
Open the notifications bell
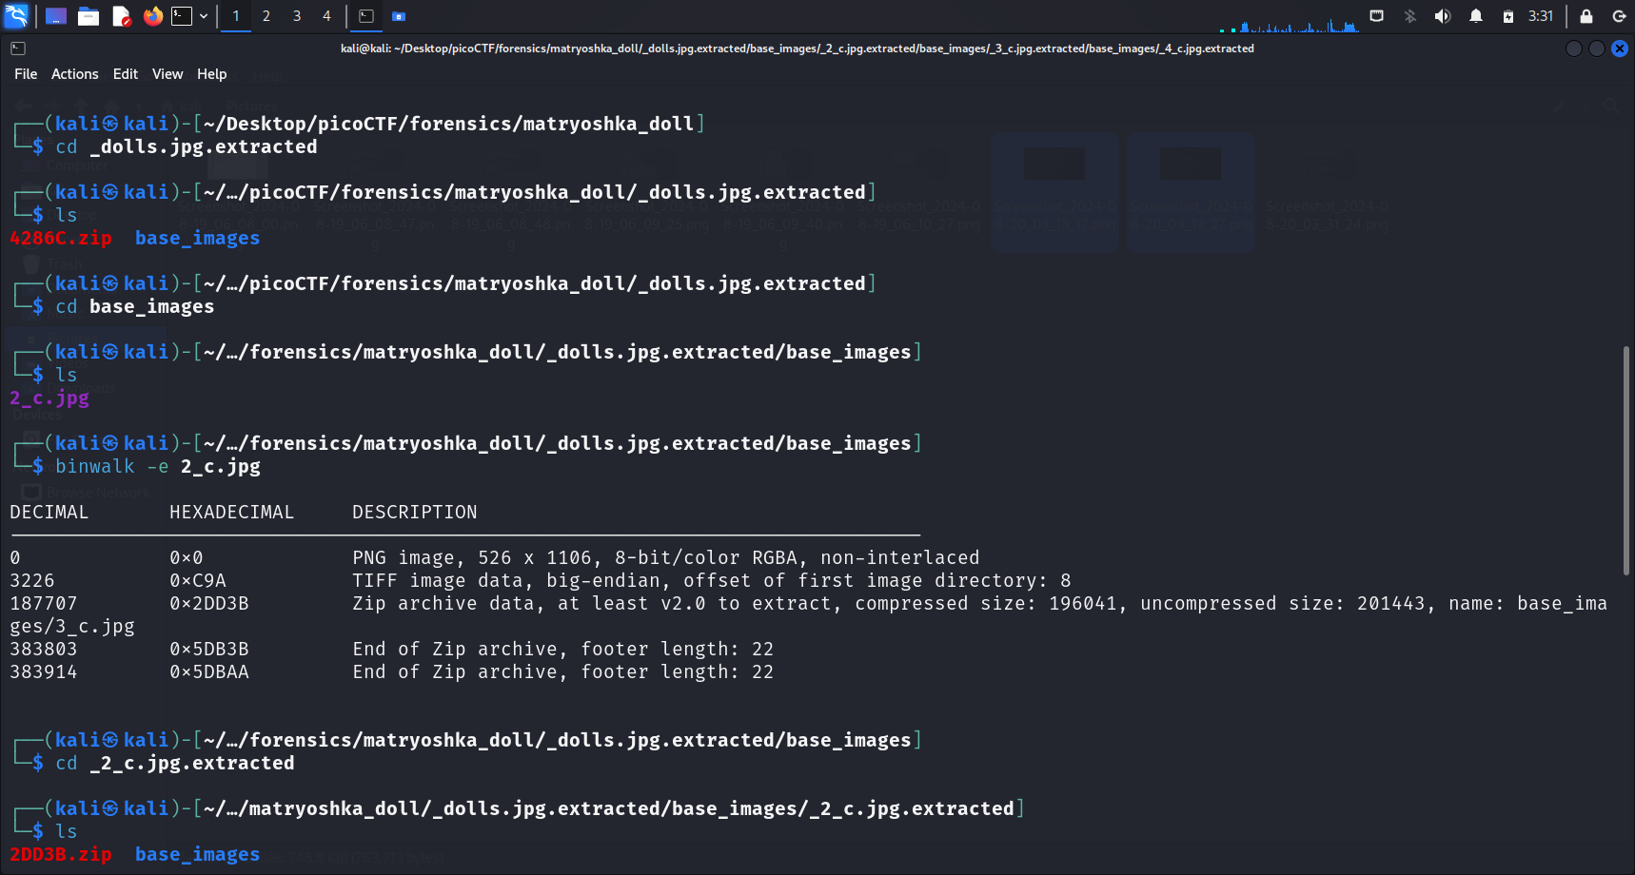click(1476, 16)
